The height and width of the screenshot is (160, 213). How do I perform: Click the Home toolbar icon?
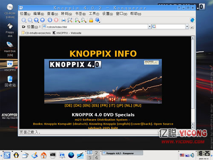[43, 20]
